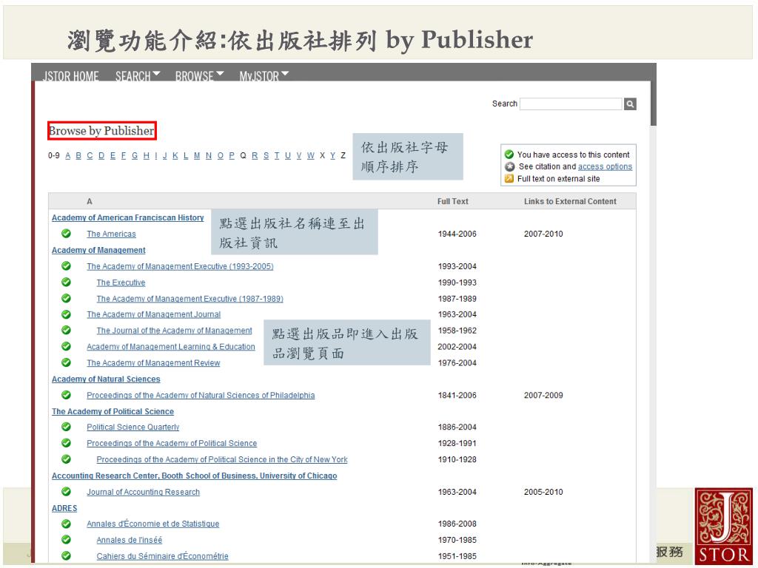The width and height of the screenshot is (758, 568).
Task: Click access icon beside Proceedings of Academy of Natural Sciences
Action: [66, 395]
